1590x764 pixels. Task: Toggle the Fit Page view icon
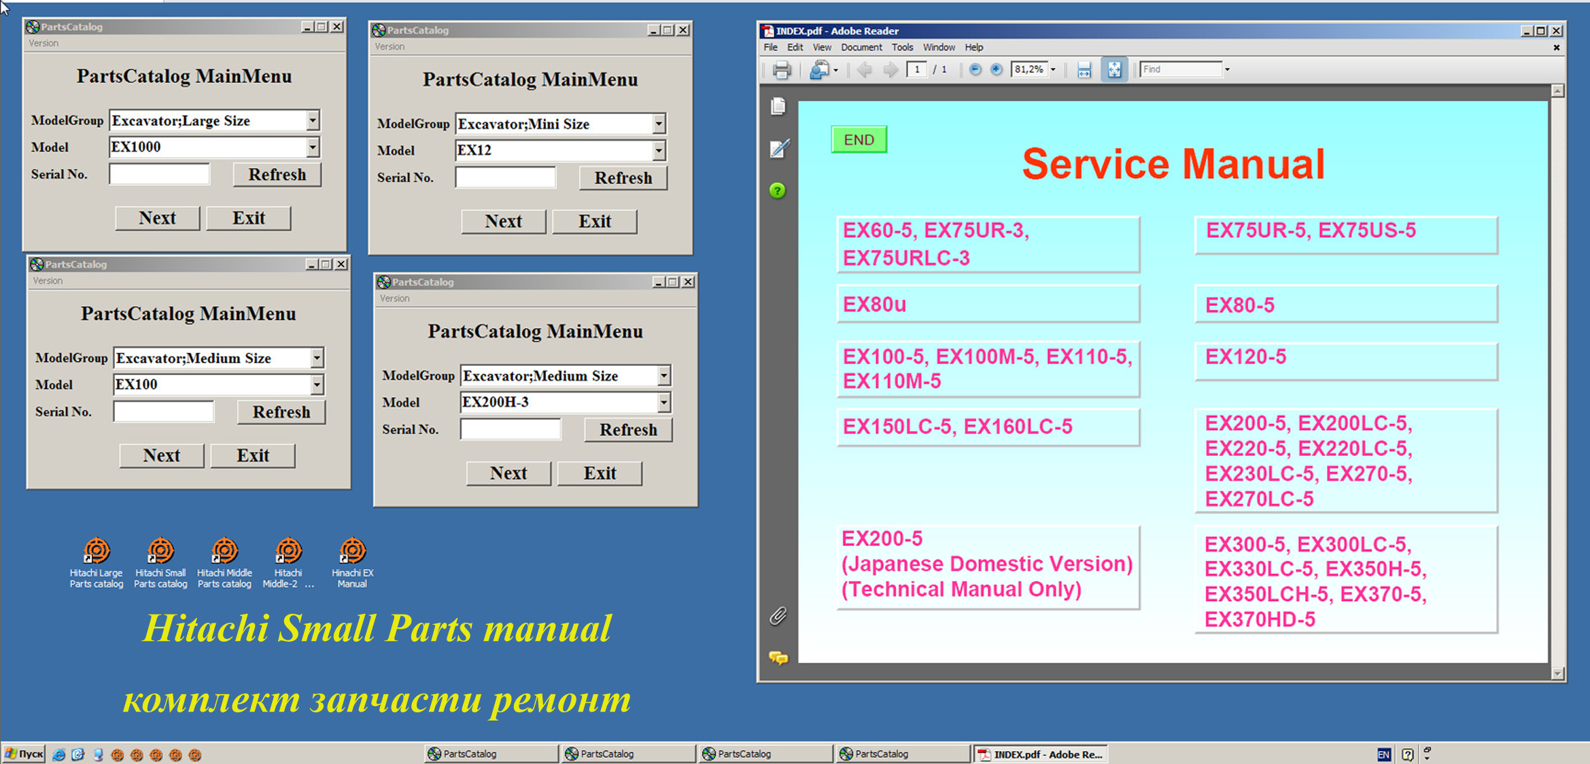(x=1114, y=69)
